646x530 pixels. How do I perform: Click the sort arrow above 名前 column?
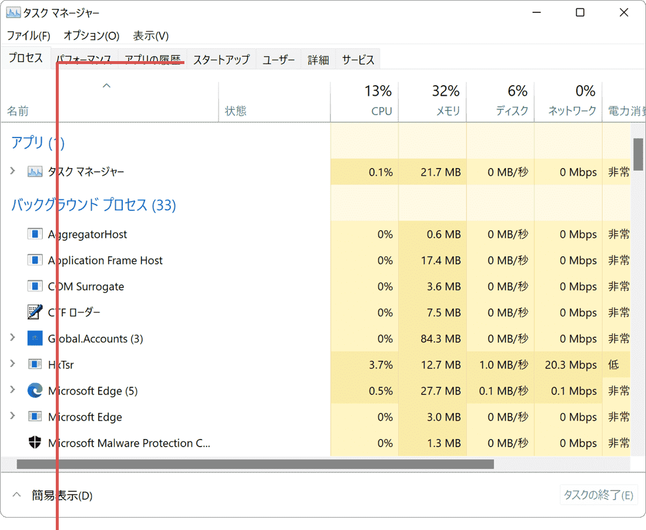[107, 86]
